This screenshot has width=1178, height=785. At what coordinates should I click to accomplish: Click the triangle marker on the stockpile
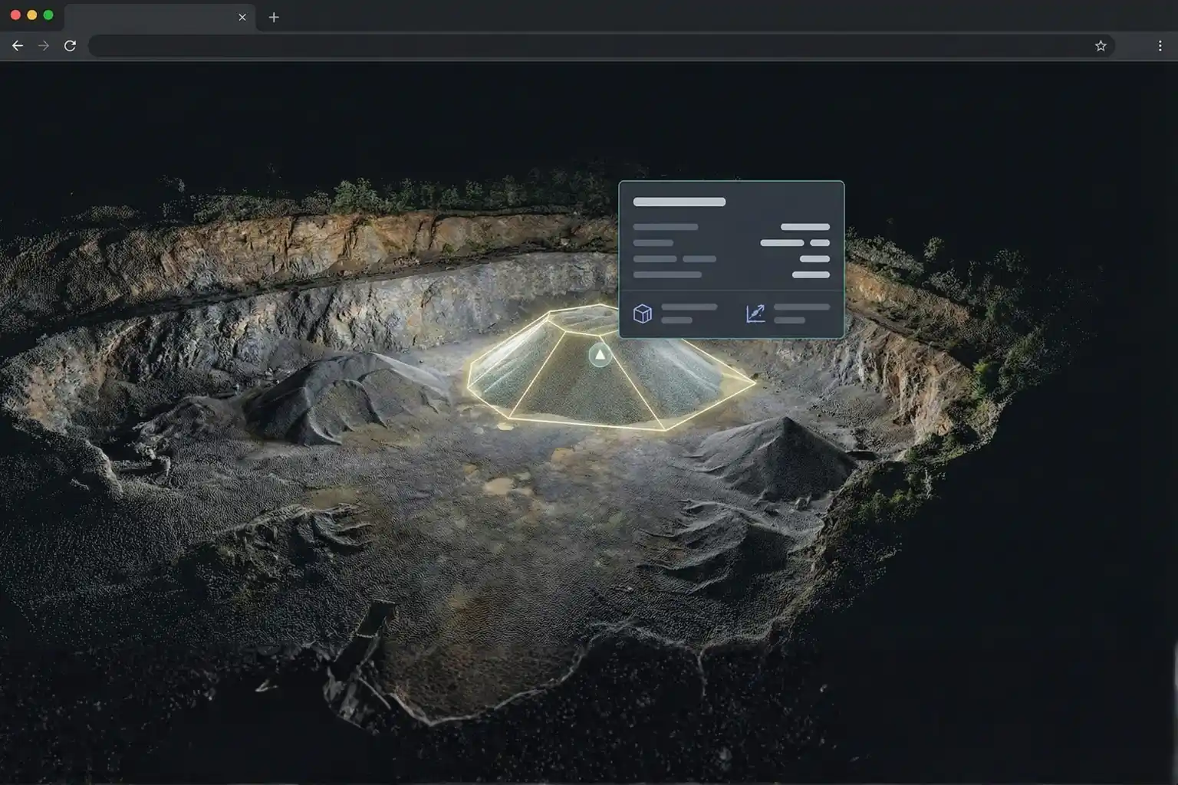point(600,355)
